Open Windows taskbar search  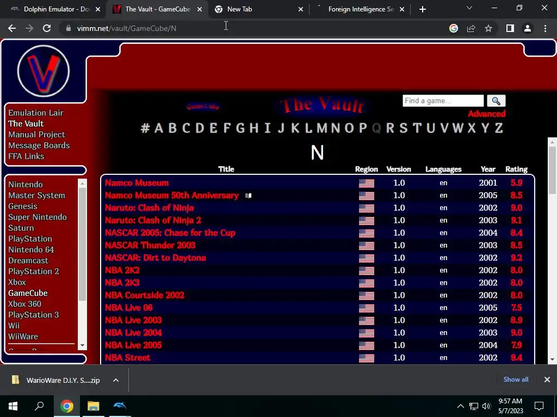pos(39,406)
